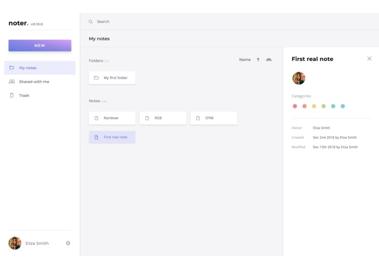Close the First real note details panel
The height and width of the screenshot is (269, 379).
coord(369,59)
